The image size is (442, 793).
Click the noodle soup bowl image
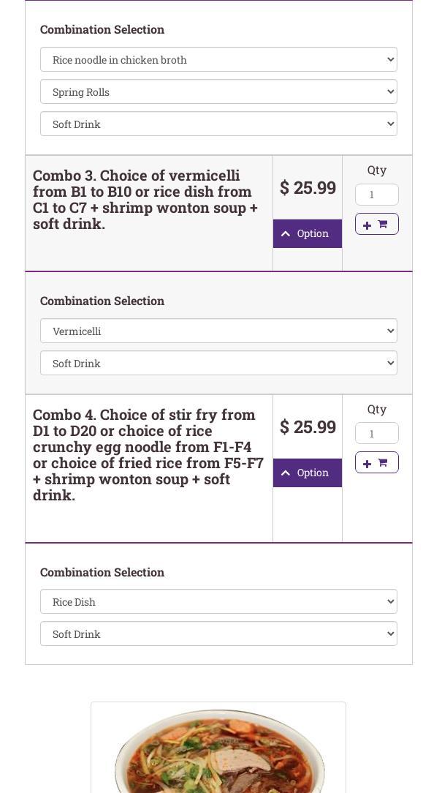(218, 753)
